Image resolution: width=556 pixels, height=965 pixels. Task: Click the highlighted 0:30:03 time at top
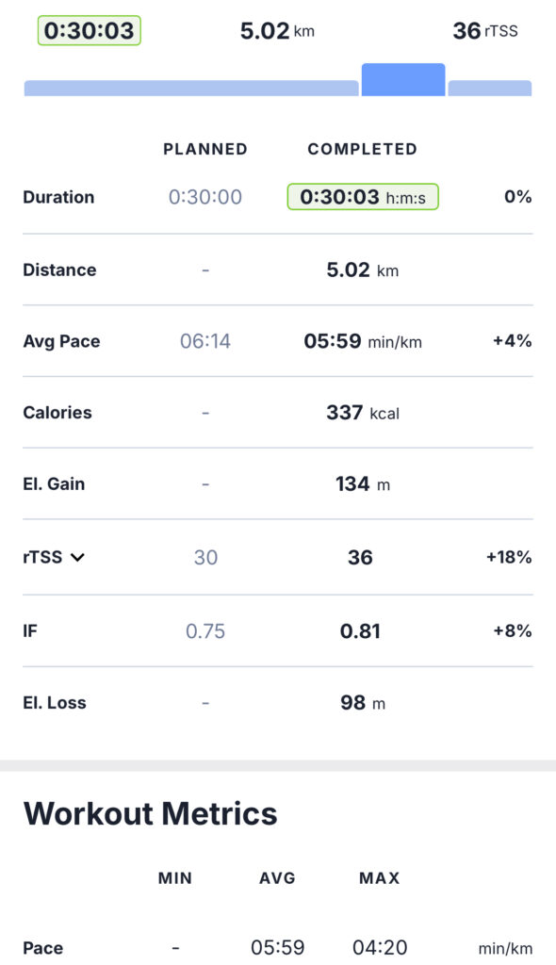point(90,31)
